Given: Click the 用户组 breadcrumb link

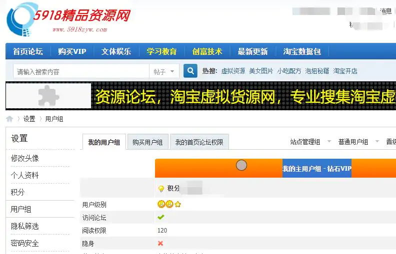Looking at the screenshot, I should [x=54, y=119].
